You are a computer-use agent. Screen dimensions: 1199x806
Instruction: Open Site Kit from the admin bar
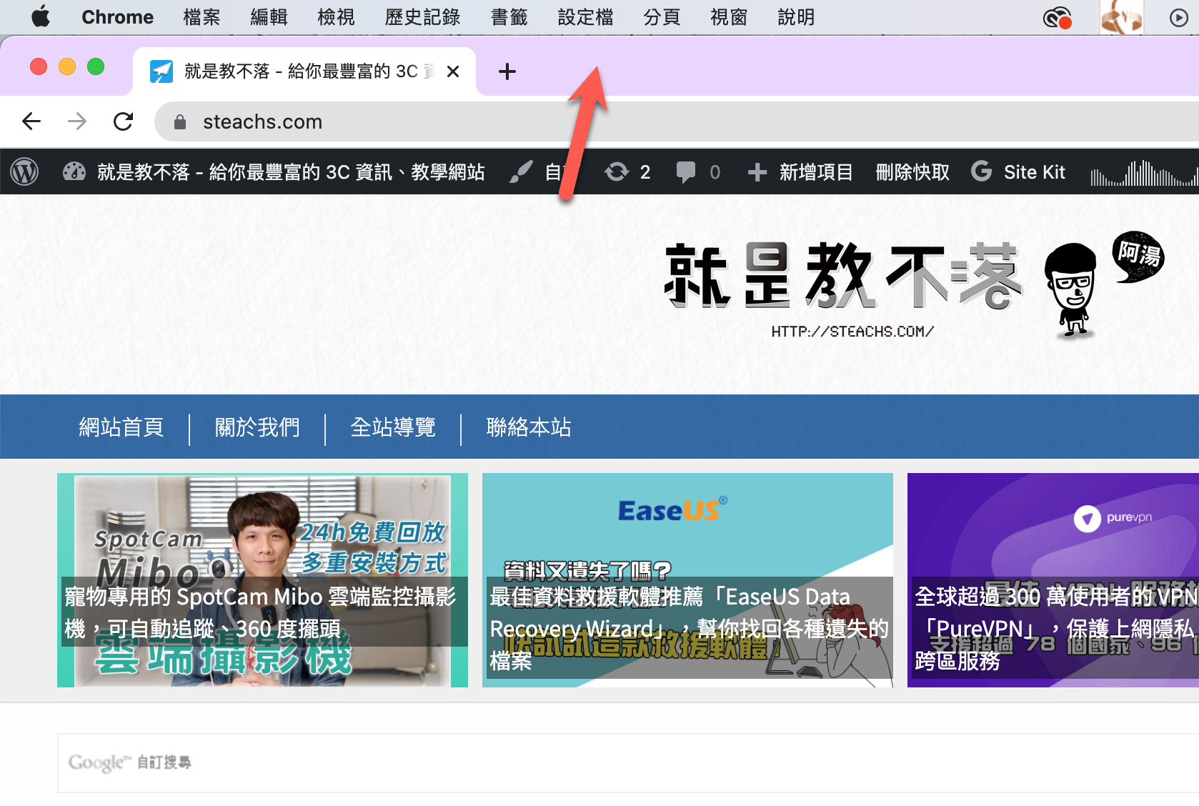click(1018, 172)
